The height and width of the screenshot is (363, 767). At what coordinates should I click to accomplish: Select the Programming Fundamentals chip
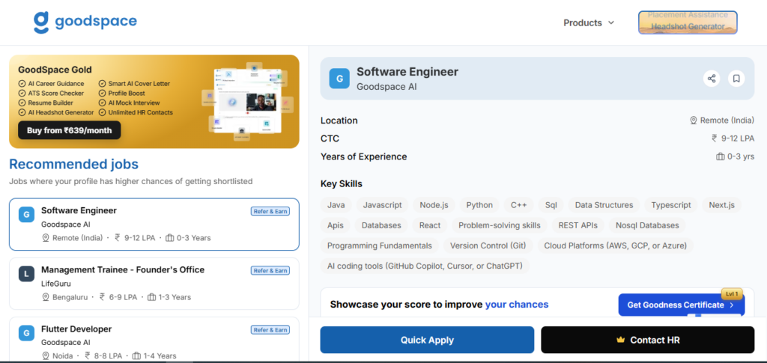[x=380, y=245]
